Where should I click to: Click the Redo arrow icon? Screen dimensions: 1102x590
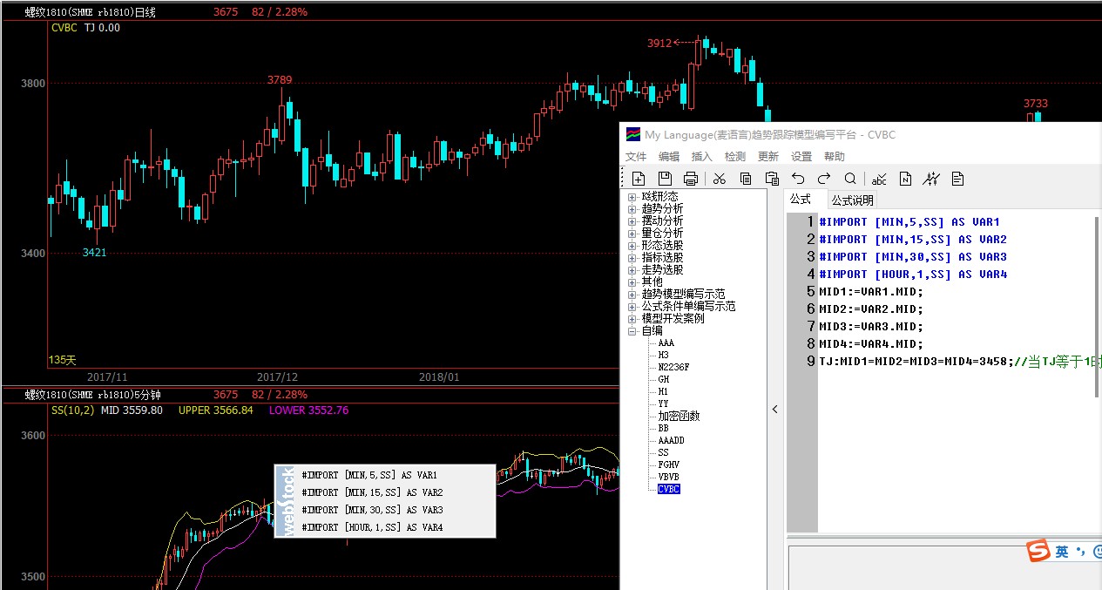824,179
